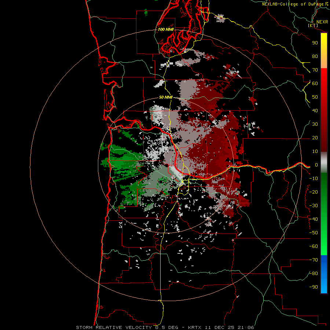Click the "STORM RELATIVE VELOCITY" caption text

pyautogui.click(x=113, y=327)
